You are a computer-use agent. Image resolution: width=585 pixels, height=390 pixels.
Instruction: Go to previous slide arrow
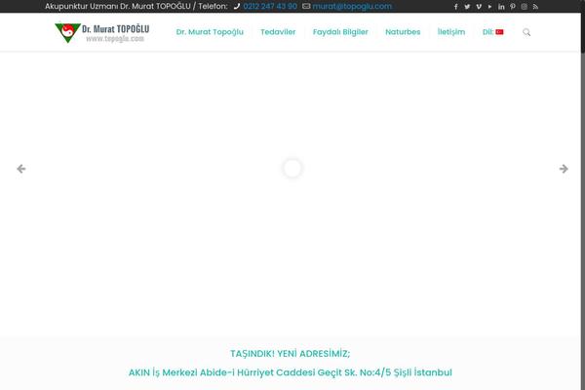[x=21, y=169]
